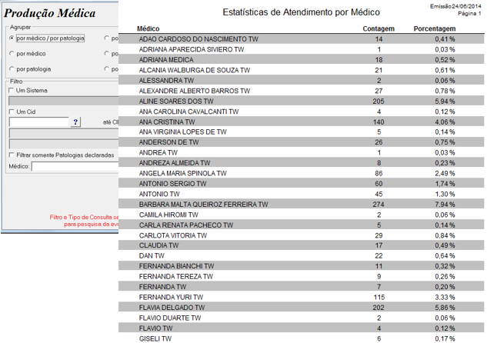
Task: Enable the 'Um Sistema' checkbox
Action: coord(12,90)
